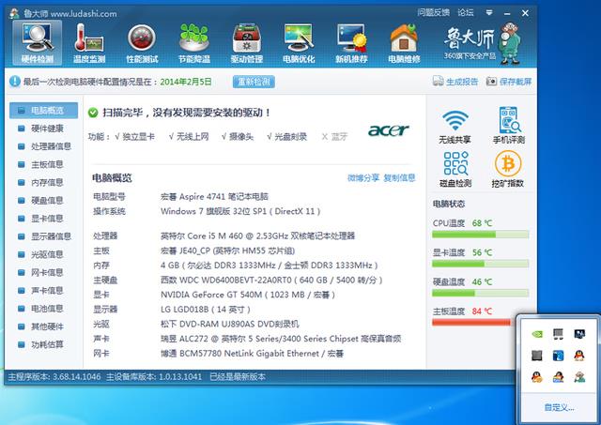Viewport: 601px width, 425px height.
Task: Click 已经是最新版本 in status bar
Action: pyautogui.click(x=238, y=377)
